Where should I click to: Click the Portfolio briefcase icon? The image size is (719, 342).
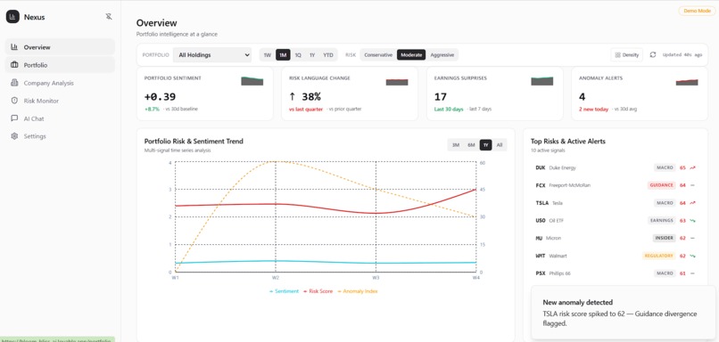(14, 64)
